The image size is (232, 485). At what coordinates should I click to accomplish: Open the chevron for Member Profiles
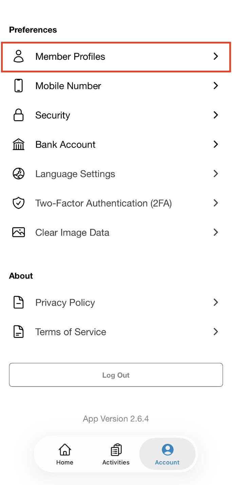pyautogui.click(x=216, y=56)
